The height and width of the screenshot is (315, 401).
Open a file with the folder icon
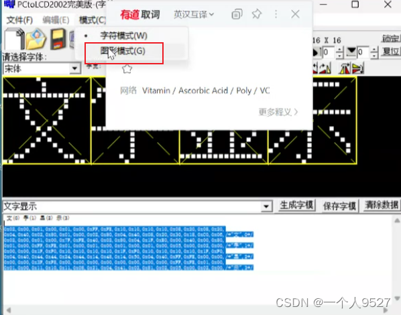[36, 39]
